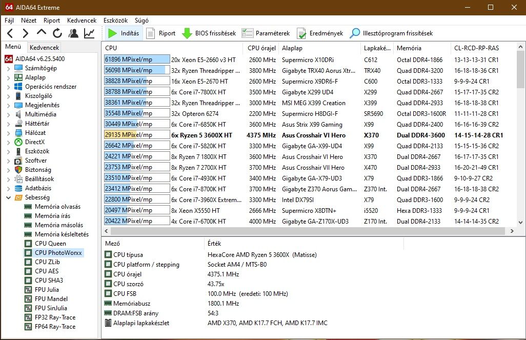Click the up-level arrow icon in toolbar
Screen dimensions: 526x340
(41, 32)
